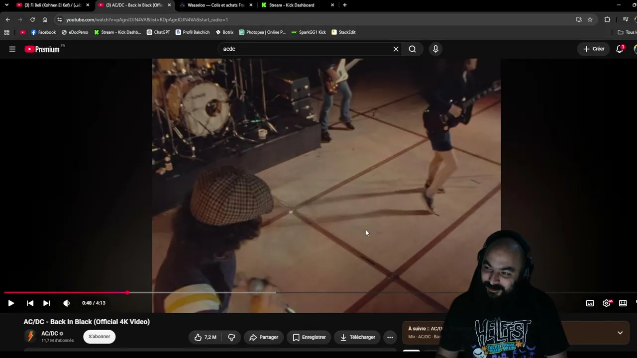637x358 pixels.
Task: Click the video title AC/DC - Back In Black
Action: coord(87,322)
